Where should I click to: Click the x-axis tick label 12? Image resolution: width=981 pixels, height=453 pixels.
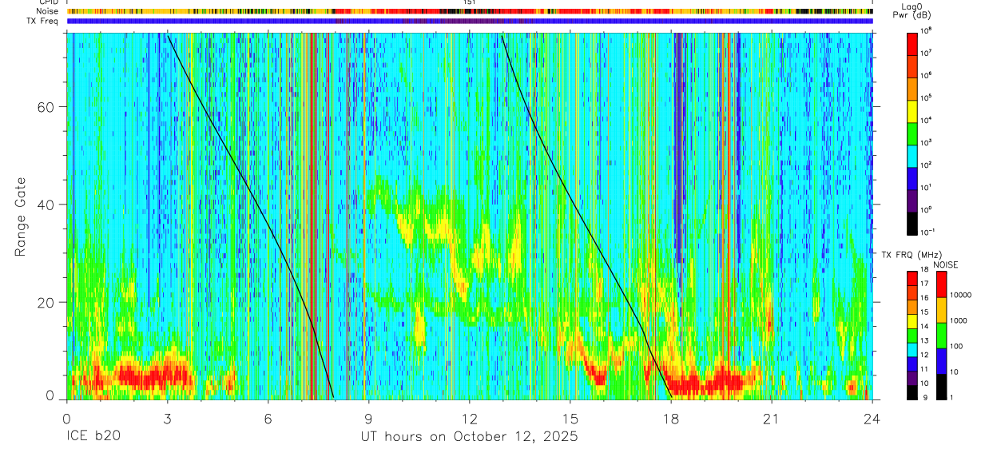coord(469,418)
